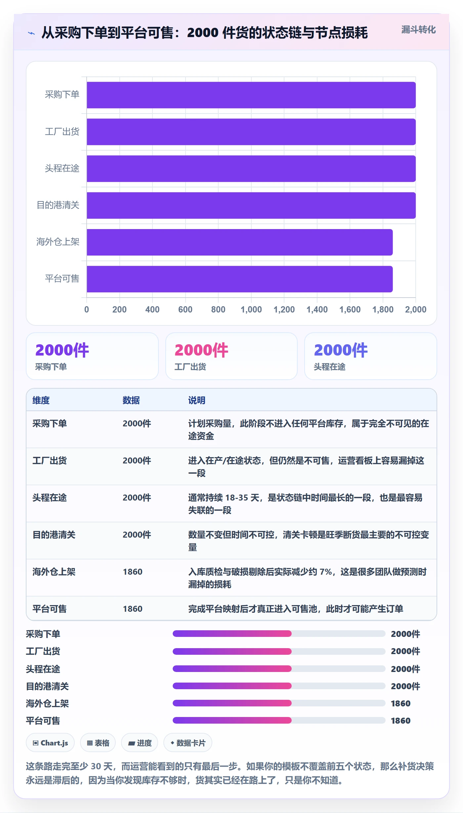Click the 1860 value in the 海外仓上架 table row
Screen dimensions: 463x813
coord(133,572)
